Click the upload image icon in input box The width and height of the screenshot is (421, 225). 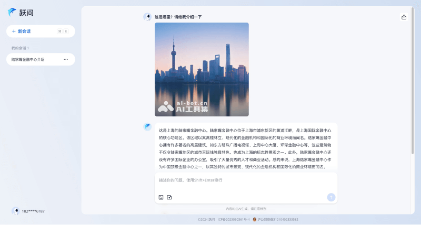click(x=161, y=197)
